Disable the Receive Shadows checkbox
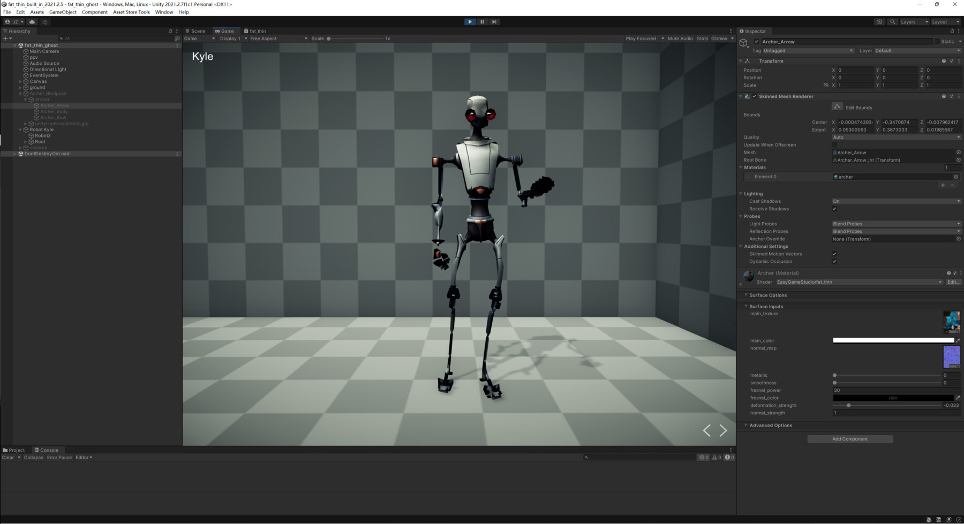 click(834, 209)
